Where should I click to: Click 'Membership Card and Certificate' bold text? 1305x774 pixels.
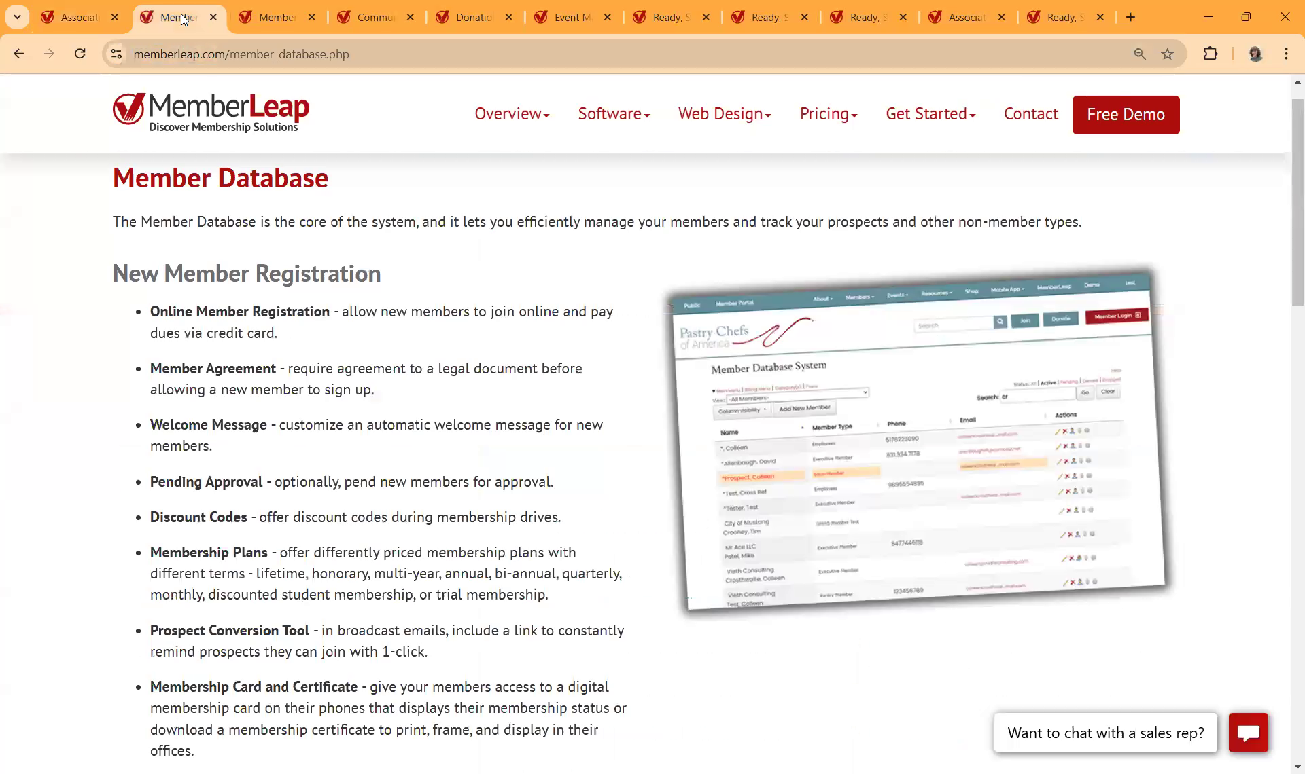tap(254, 687)
